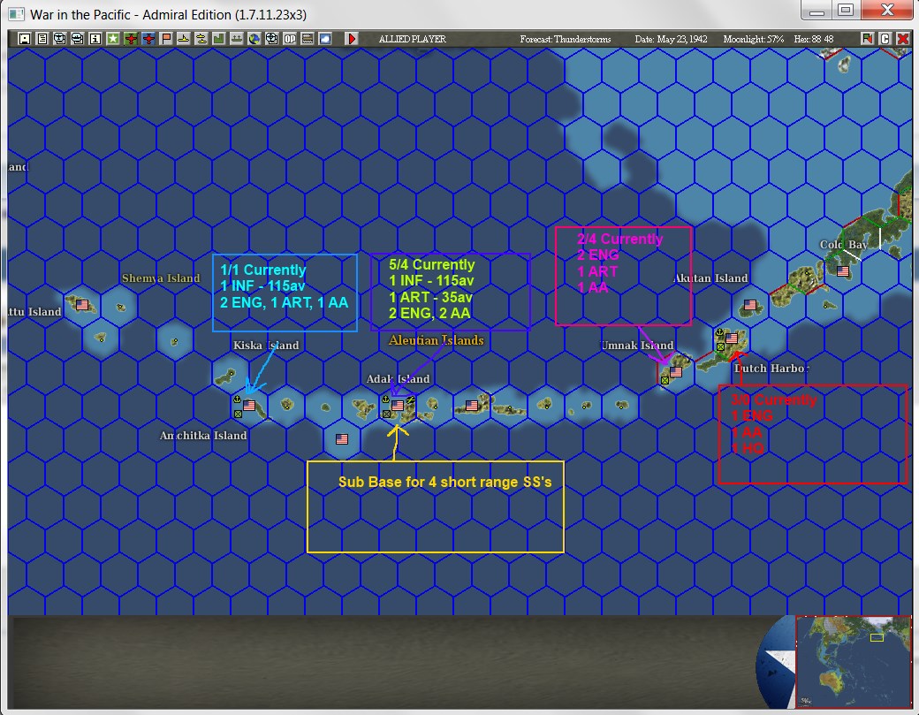Click the globe toolbar icon
The image size is (919, 715).
[x=254, y=39]
